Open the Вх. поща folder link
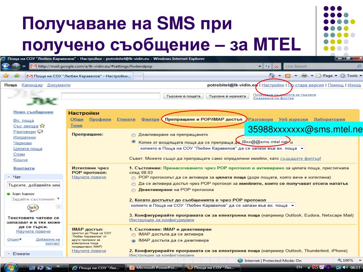363x272 pixels. point(24,120)
